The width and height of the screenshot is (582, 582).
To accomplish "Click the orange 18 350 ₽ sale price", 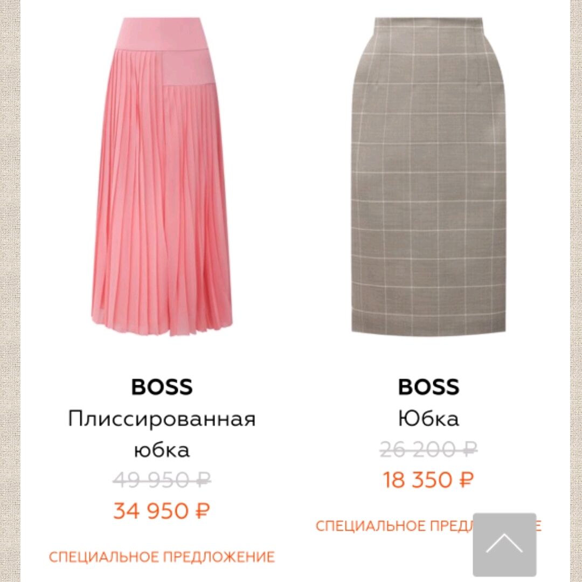I will point(428,479).
